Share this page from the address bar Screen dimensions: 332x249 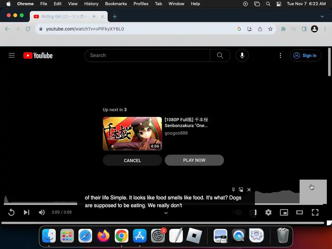pyautogui.click(x=260, y=29)
